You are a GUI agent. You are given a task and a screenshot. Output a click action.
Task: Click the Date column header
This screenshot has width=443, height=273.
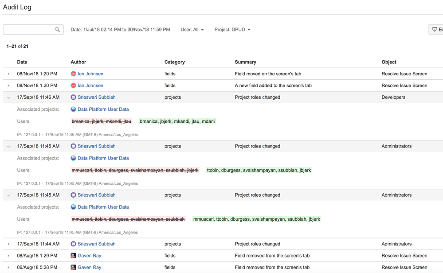[22, 62]
